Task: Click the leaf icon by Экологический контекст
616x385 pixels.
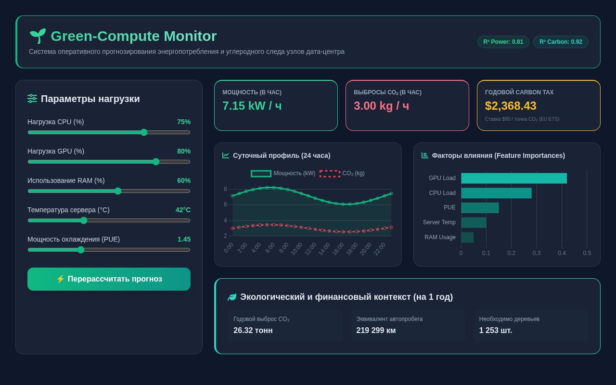Action: click(x=232, y=297)
